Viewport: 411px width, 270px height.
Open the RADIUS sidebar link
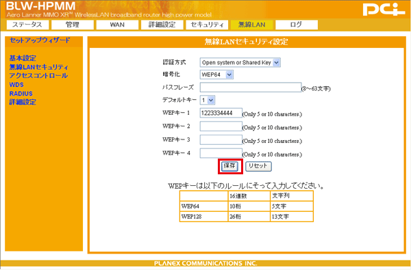(x=21, y=94)
